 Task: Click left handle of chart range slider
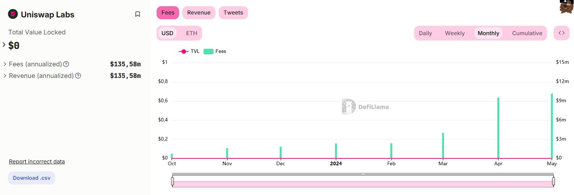[173, 181]
